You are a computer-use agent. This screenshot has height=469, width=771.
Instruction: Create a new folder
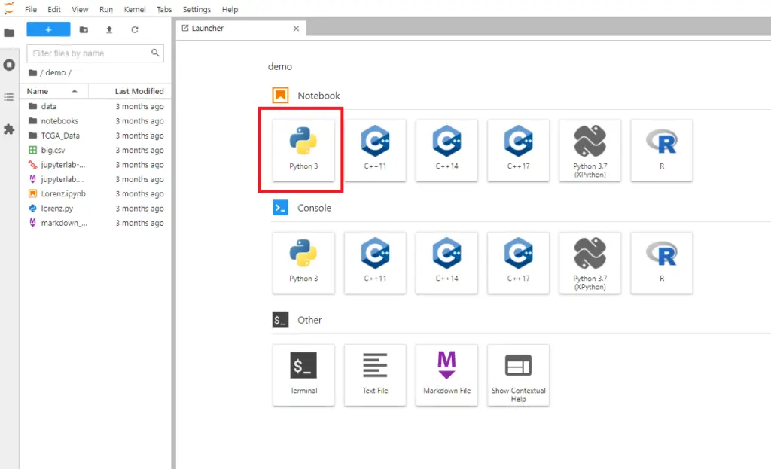(x=84, y=29)
